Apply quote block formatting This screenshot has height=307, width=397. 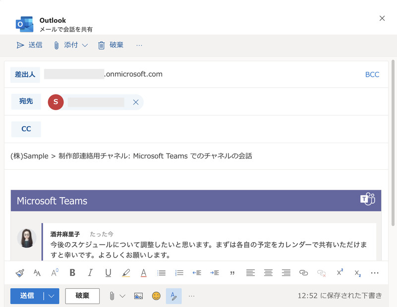click(232, 273)
